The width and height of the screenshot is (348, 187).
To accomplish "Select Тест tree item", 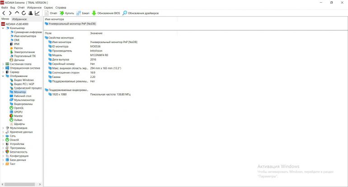I will (x=10, y=164).
